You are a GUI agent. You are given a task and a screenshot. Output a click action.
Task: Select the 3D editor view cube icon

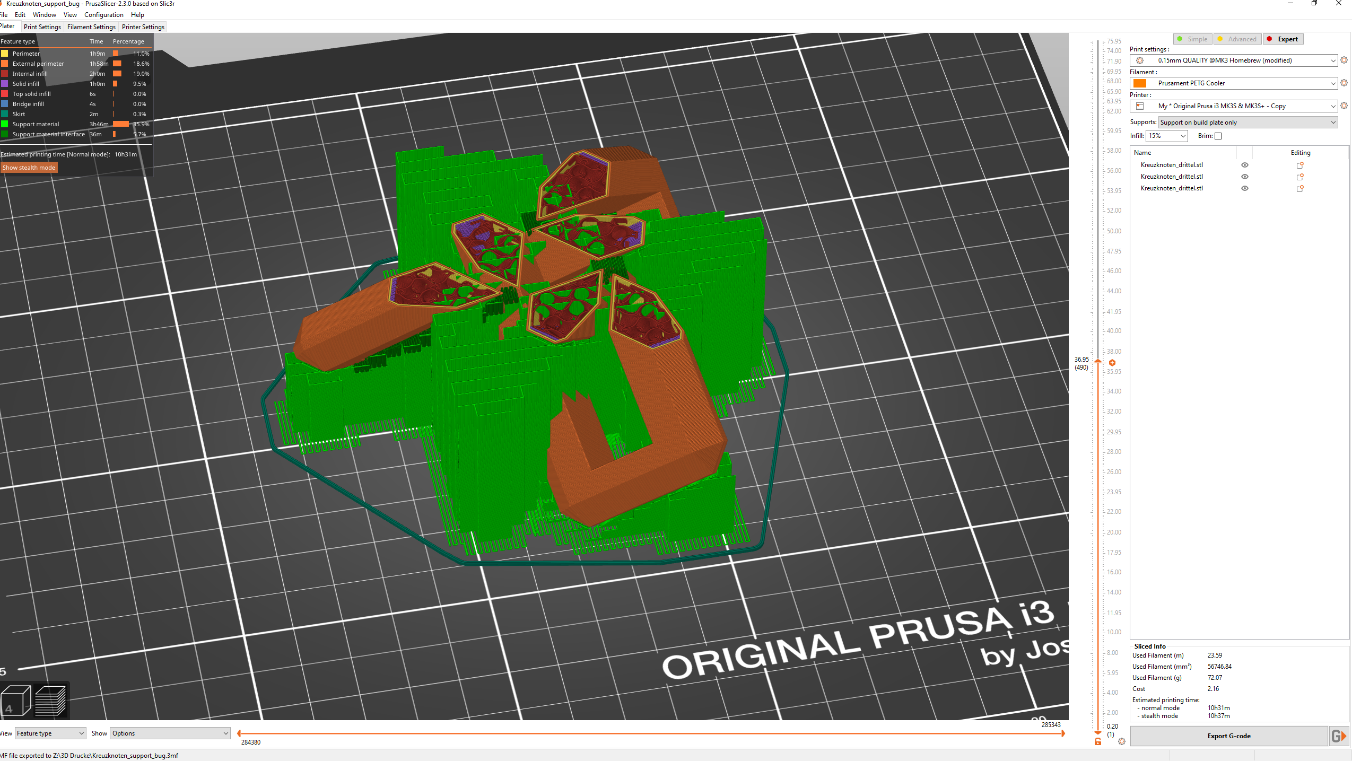pyautogui.click(x=16, y=700)
